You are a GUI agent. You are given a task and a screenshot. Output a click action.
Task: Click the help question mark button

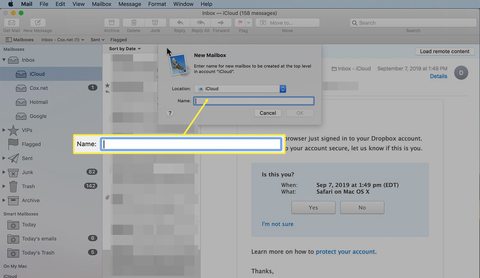tap(170, 113)
